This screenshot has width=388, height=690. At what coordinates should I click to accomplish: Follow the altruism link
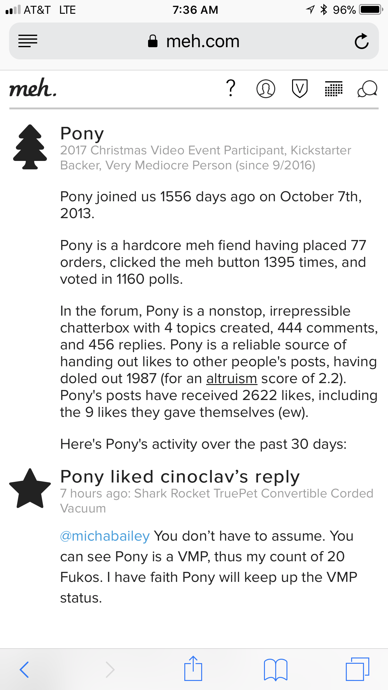point(231,378)
